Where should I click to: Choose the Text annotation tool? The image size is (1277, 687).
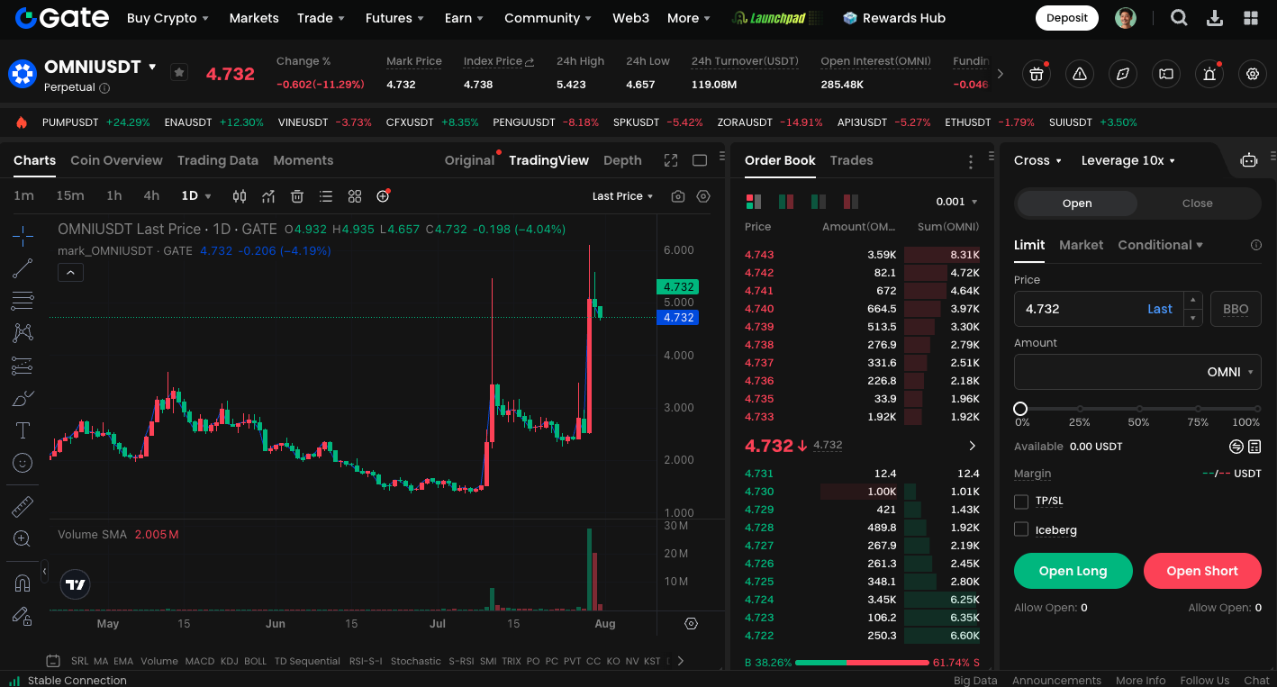[23, 430]
